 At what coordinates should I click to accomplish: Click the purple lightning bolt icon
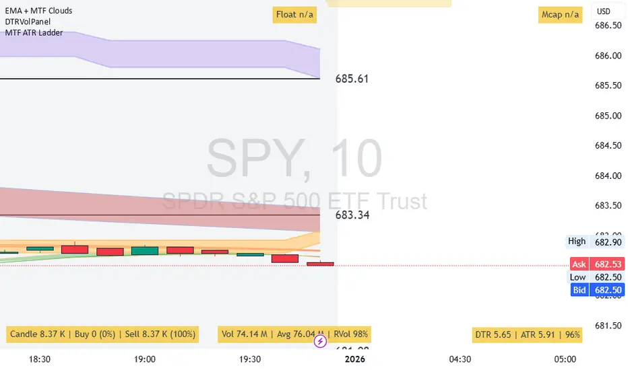click(321, 342)
